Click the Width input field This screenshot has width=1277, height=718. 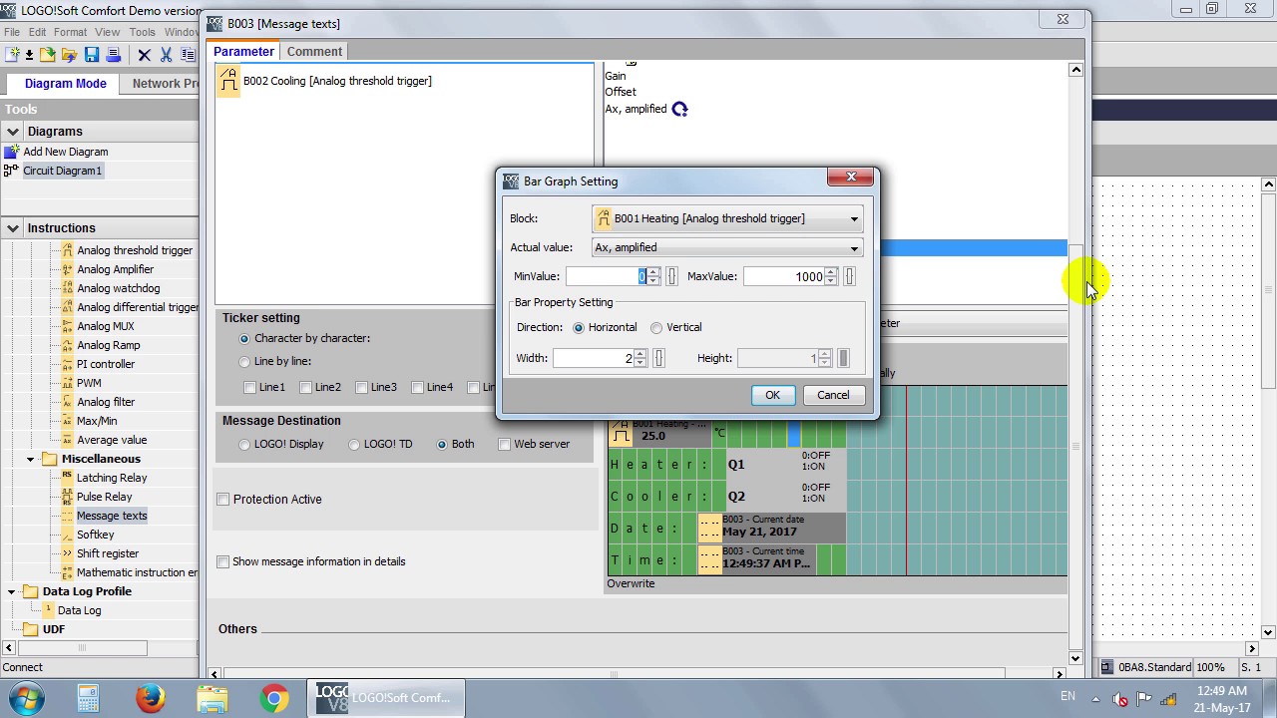coord(594,358)
